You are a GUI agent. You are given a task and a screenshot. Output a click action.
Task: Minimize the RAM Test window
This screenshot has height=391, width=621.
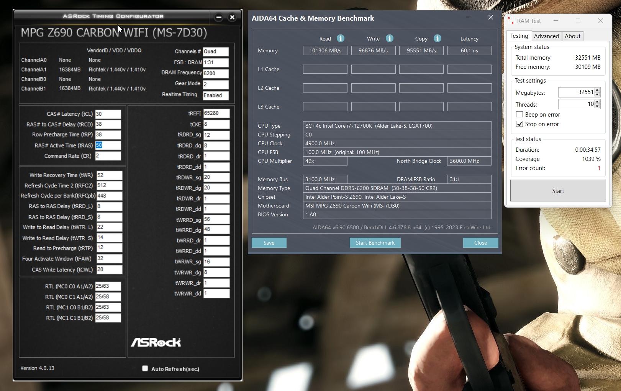pyautogui.click(x=556, y=21)
